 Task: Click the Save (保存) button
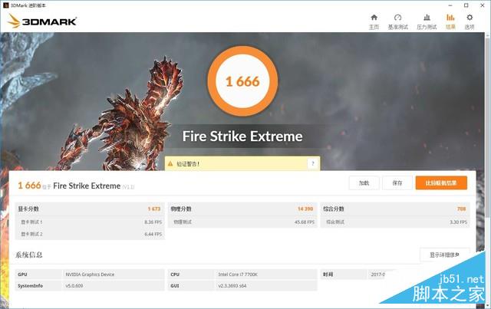(397, 182)
